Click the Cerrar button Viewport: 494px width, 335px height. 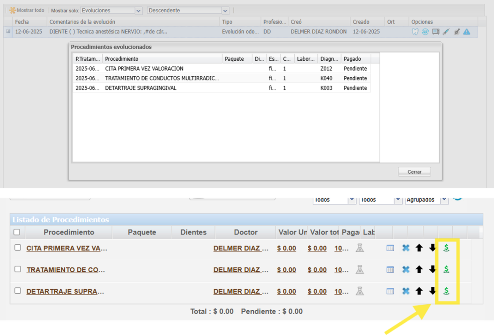click(414, 172)
